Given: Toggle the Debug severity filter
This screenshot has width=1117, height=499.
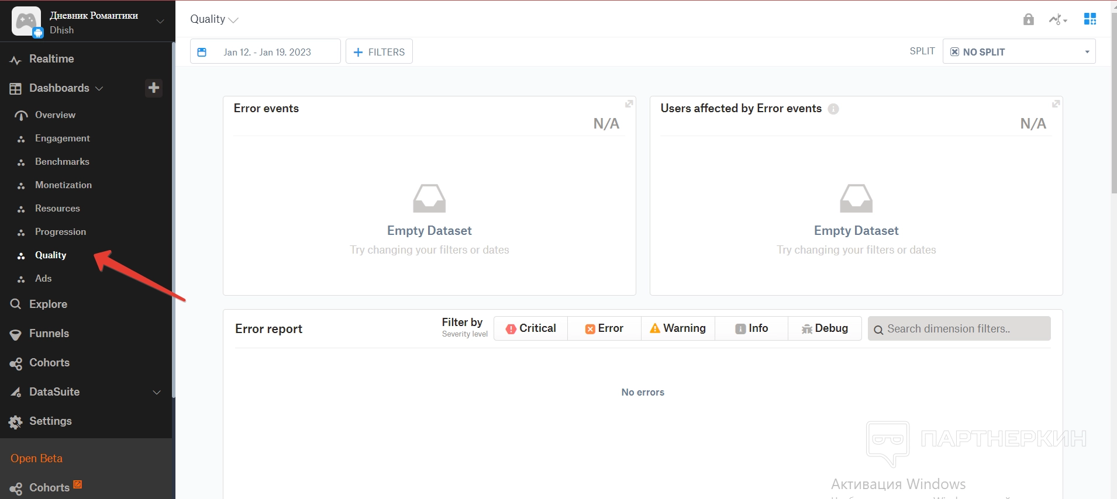Looking at the screenshot, I should (825, 328).
